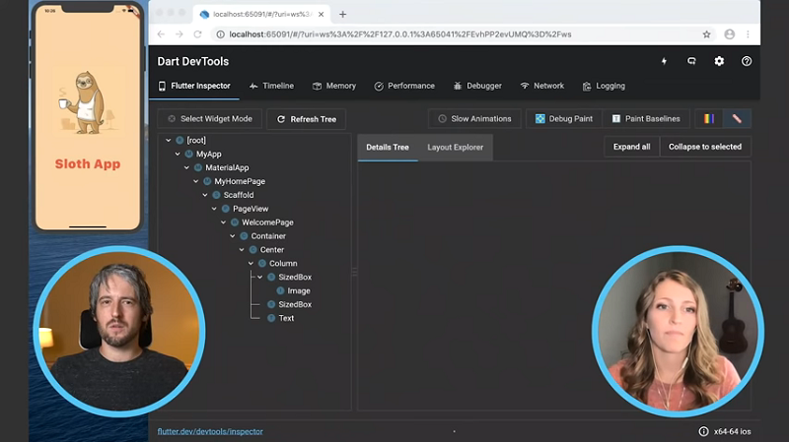789x442 pixels.
Task: Open the Network tab
Action: click(x=541, y=86)
